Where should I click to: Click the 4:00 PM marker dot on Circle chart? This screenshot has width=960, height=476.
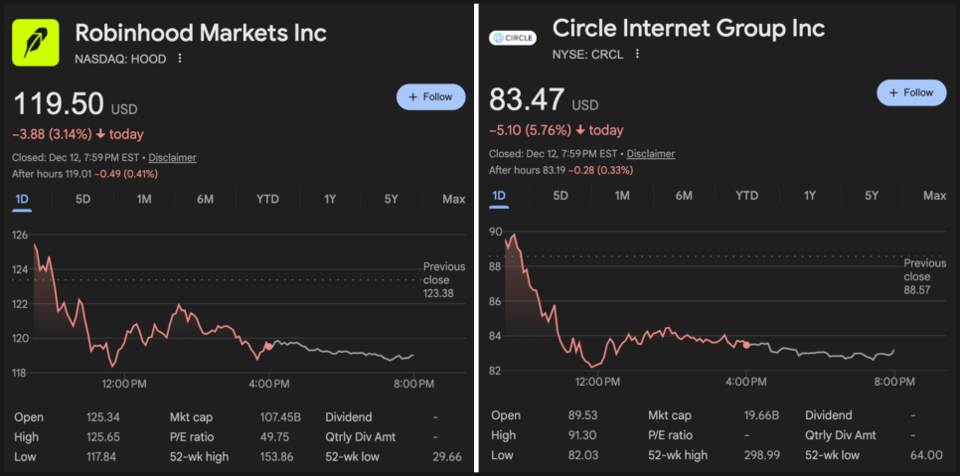pyautogui.click(x=746, y=344)
